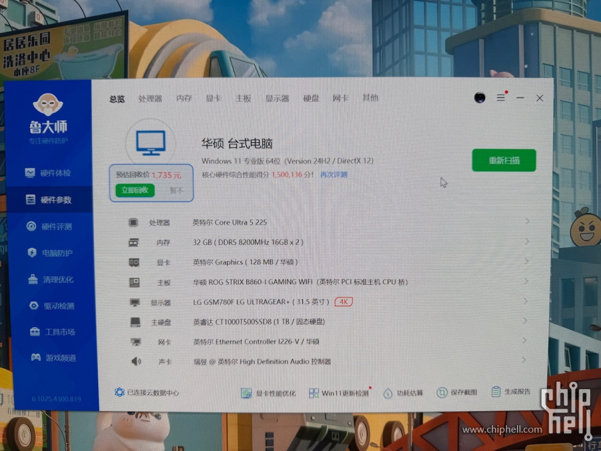Expand the 显示器 LG ULTRAGEAR+ row
Image resolution: width=601 pixels, height=451 pixels.
pyautogui.click(x=526, y=301)
